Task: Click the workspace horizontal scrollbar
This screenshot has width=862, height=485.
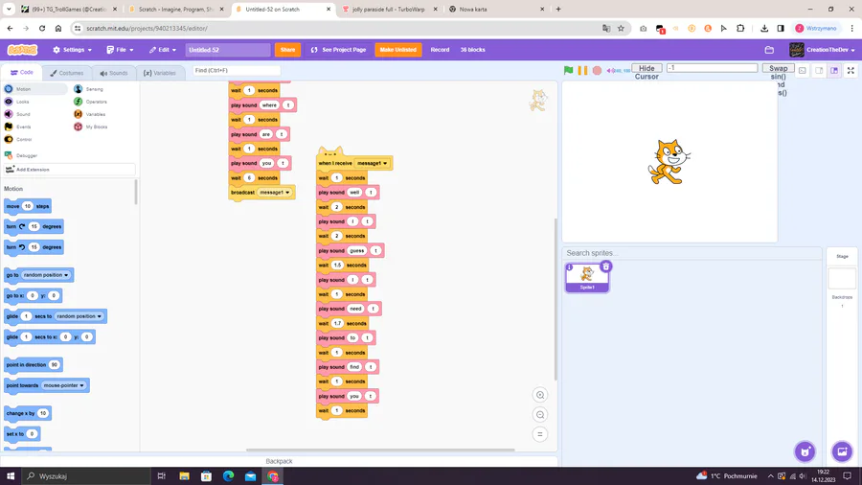Action: click(x=380, y=450)
